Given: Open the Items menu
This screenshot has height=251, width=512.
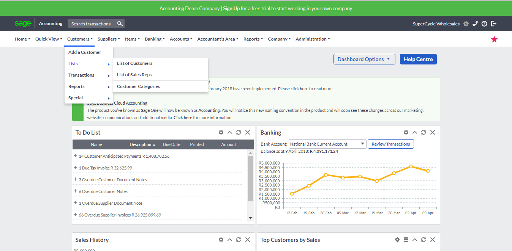Looking at the screenshot, I should [x=132, y=39].
